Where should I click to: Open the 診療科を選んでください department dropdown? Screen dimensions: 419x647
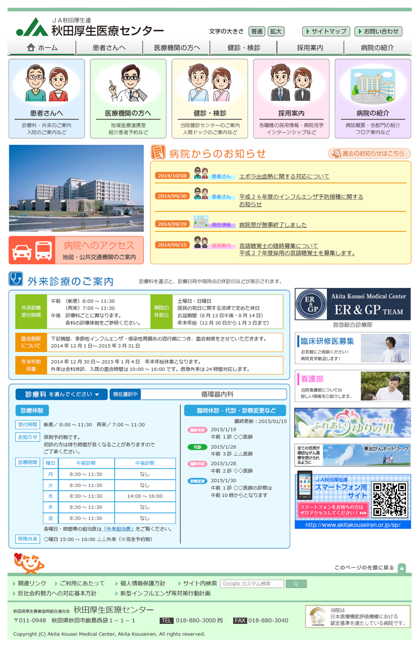click(62, 395)
